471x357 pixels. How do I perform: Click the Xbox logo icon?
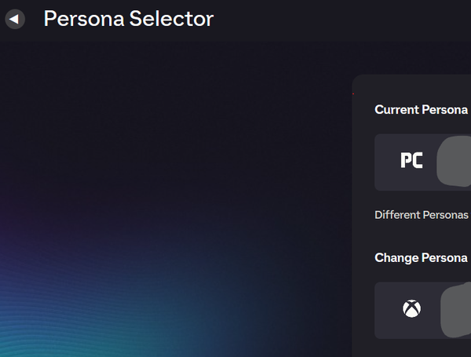(x=411, y=309)
